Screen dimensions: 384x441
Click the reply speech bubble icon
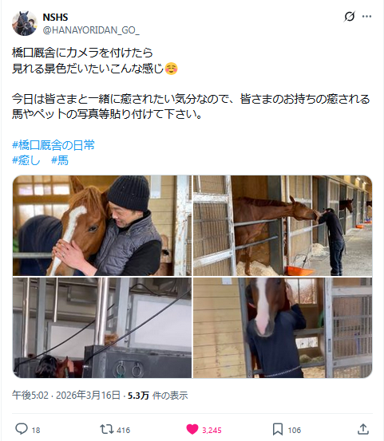click(x=22, y=429)
